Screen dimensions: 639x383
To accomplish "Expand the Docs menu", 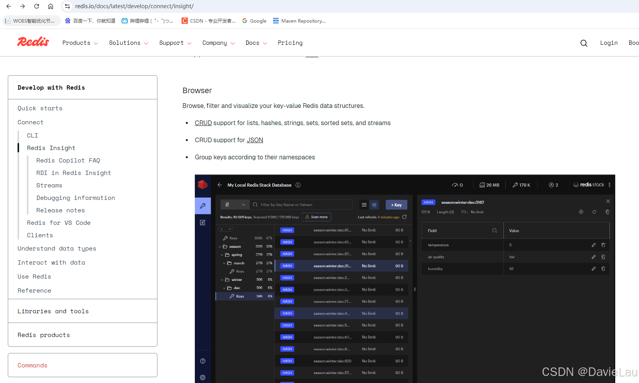I will click(x=256, y=43).
